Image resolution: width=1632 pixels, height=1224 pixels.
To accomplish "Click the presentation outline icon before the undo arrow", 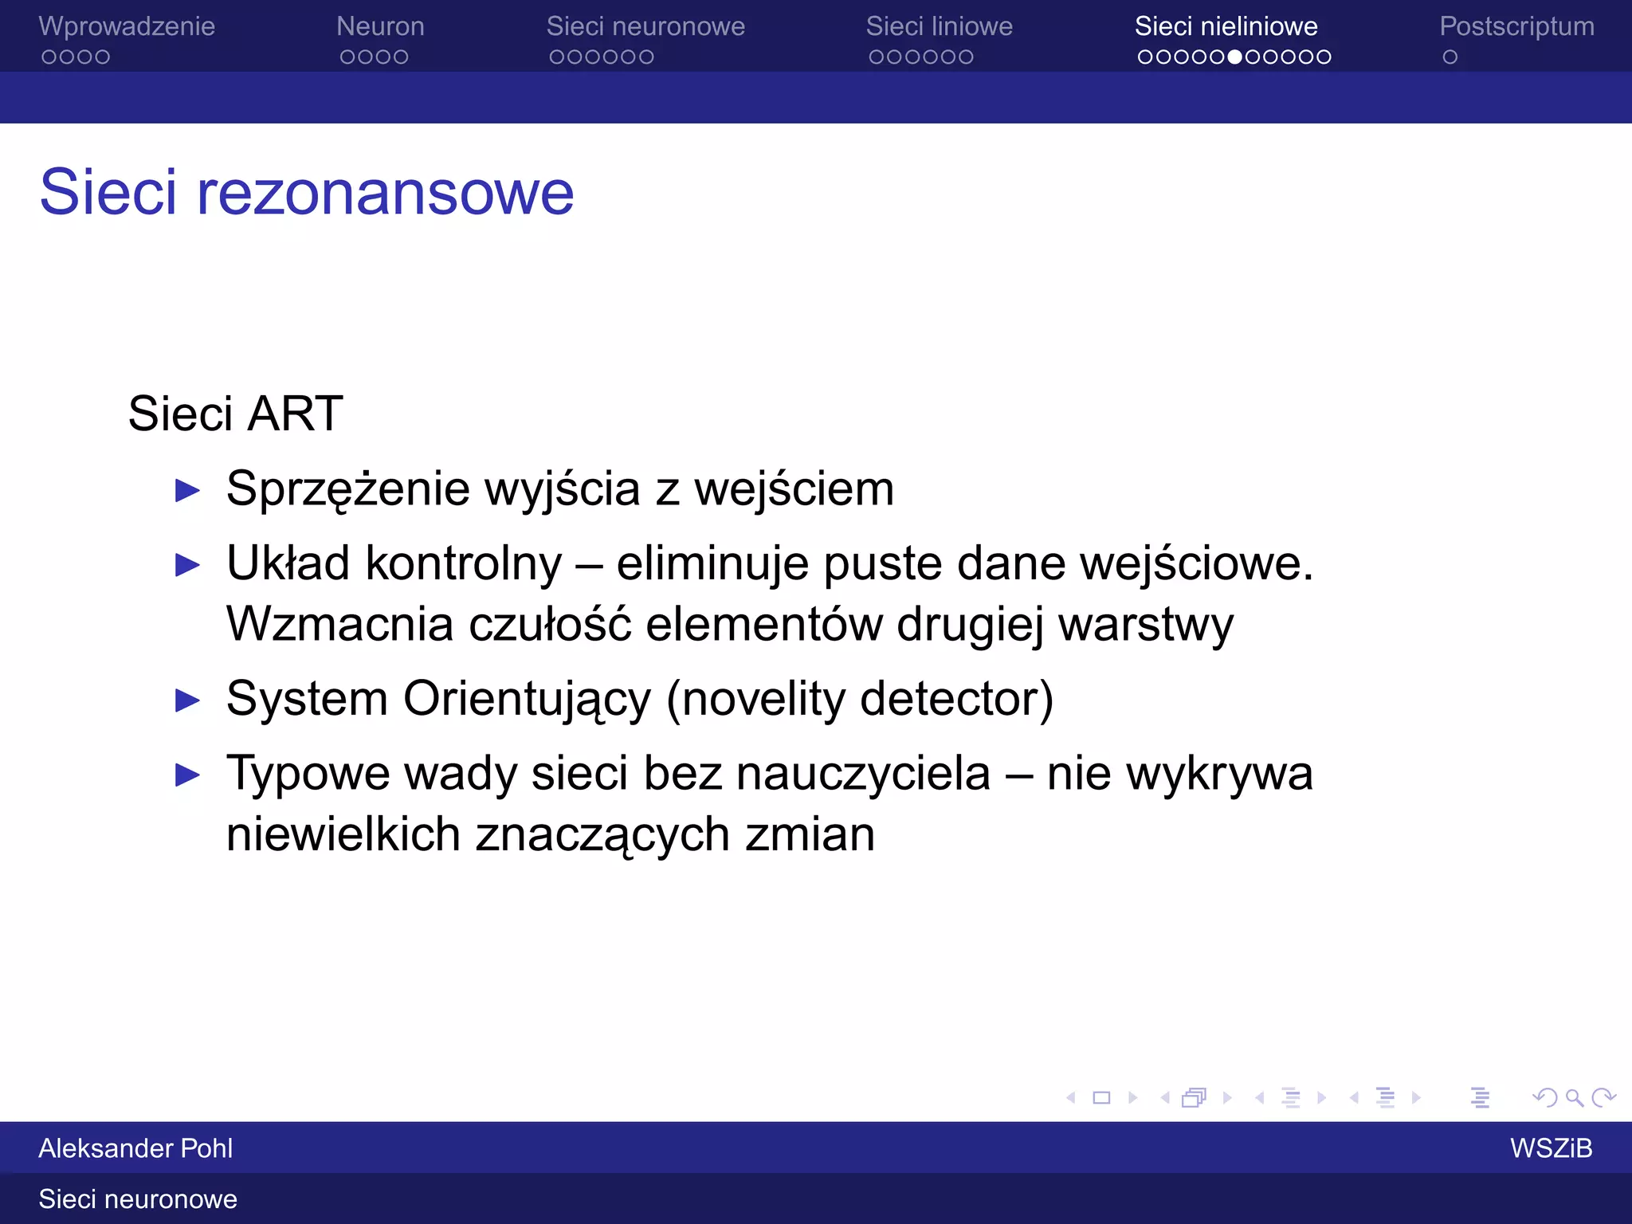I will [1480, 1098].
